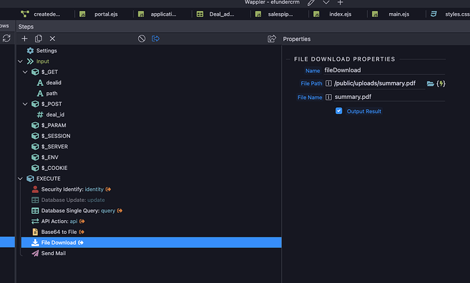470x283 pixels.
Task: Select the Database Single Query table icon
Action: pos(35,211)
